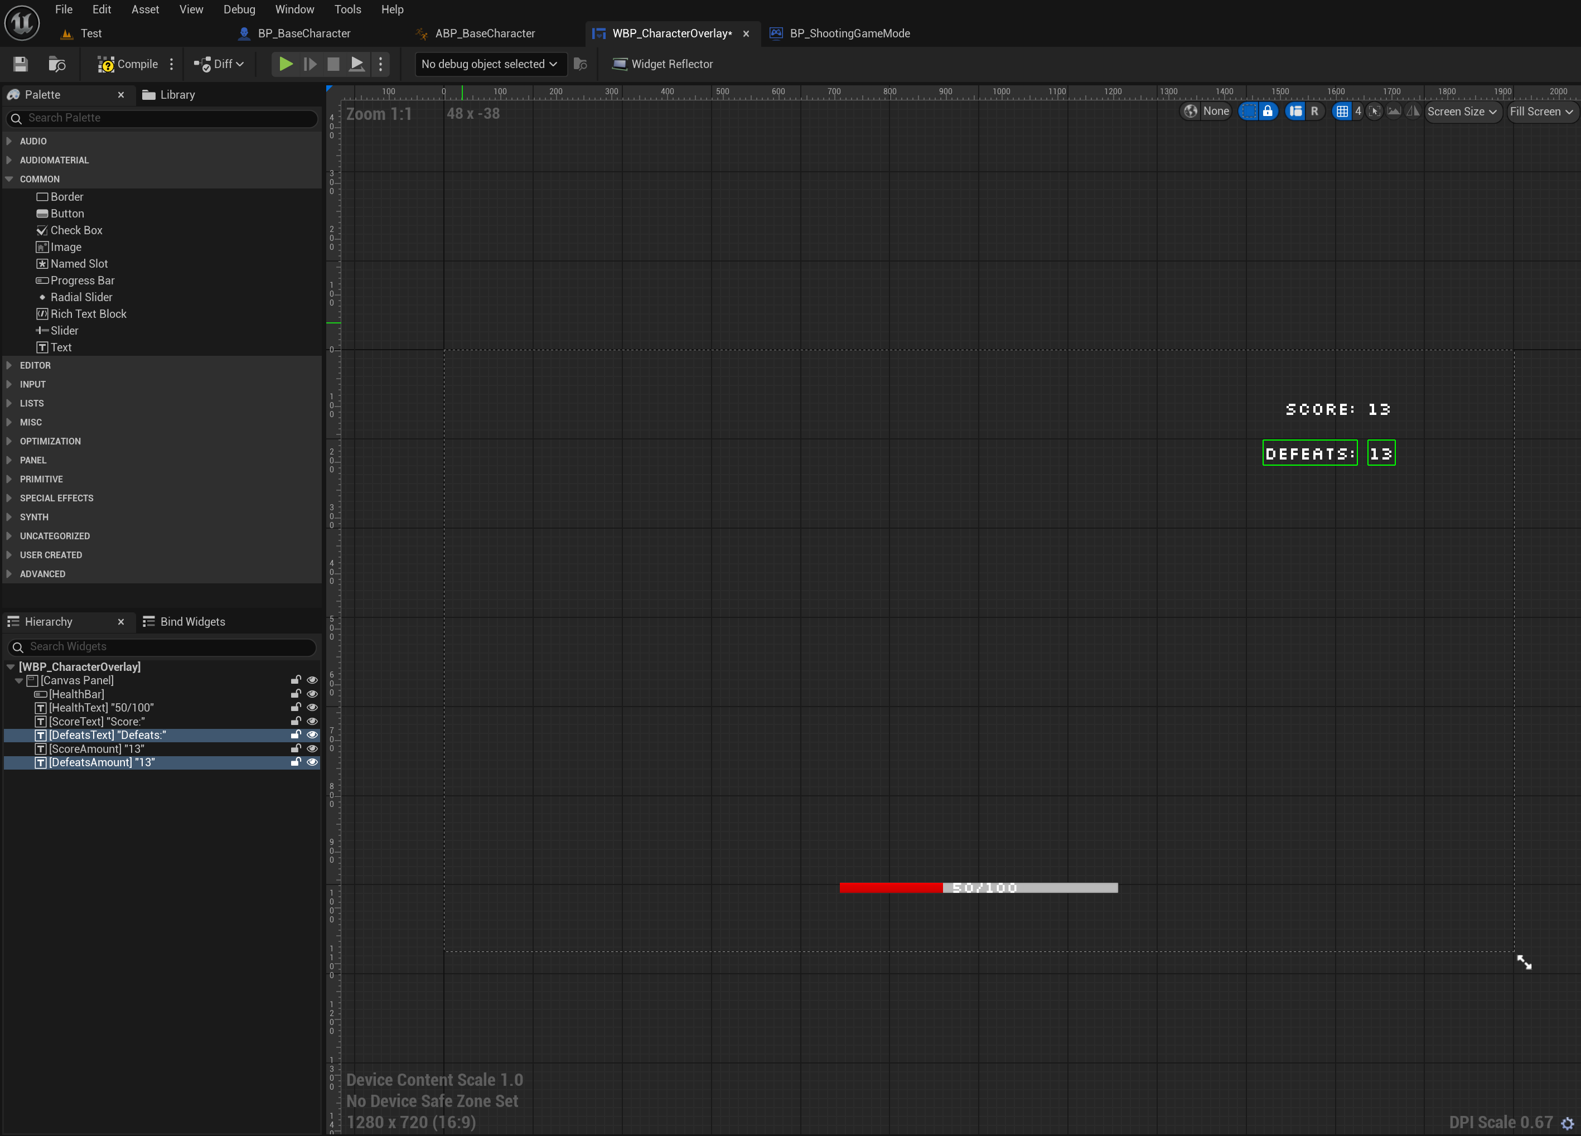Image resolution: width=1581 pixels, height=1136 pixels.
Task: Toggle respect locks padlock icon
Action: 1268,112
